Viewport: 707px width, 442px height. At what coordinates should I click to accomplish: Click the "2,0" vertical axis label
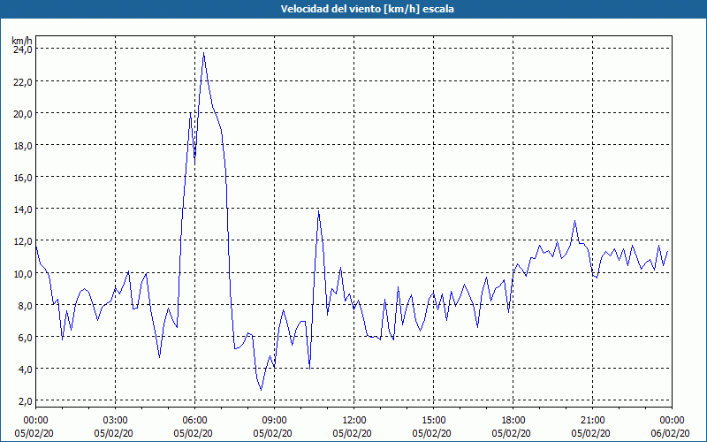coord(25,401)
